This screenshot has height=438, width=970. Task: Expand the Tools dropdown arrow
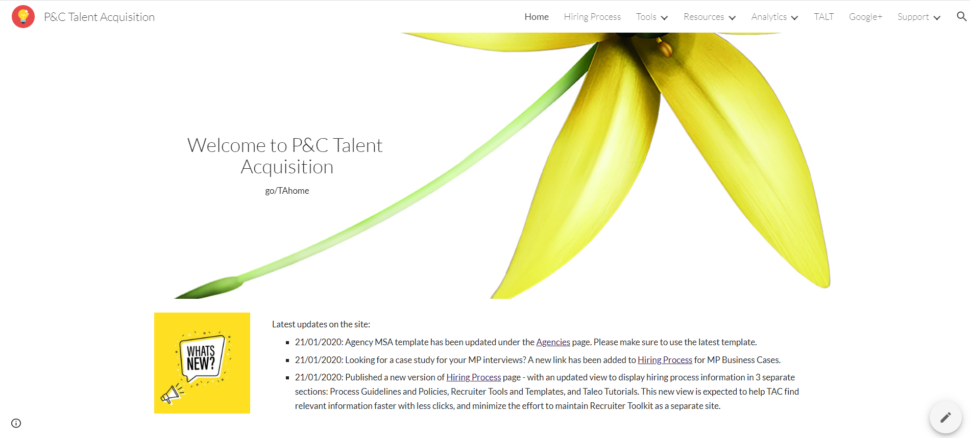664,17
